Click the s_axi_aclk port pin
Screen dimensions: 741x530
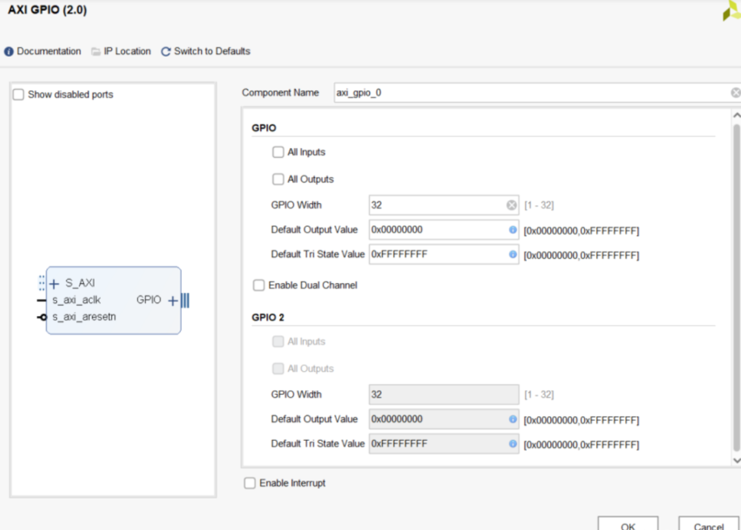[x=42, y=300]
